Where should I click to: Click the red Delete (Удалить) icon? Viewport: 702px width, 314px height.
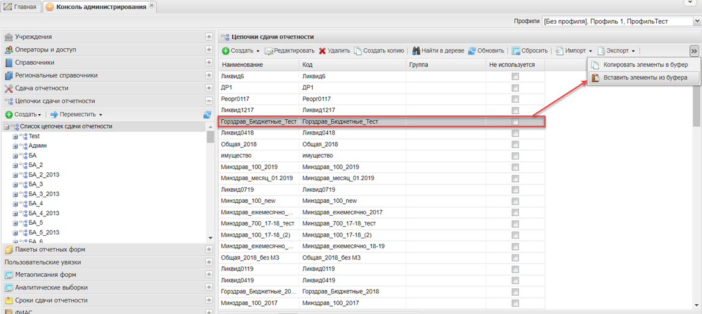(x=322, y=51)
